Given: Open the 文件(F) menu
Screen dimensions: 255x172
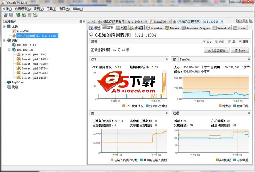Looking at the screenshot, I should click(7, 9).
